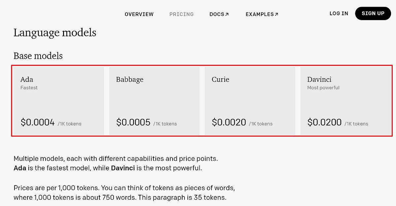Image resolution: width=396 pixels, height=206 pixels.
Task: Open the OVERVIEW navigation tab
Action: pyautogui.click(x=139, y=14)
